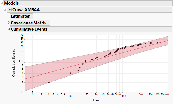Expand the Covariance Matrix section

tap(9, 23)
